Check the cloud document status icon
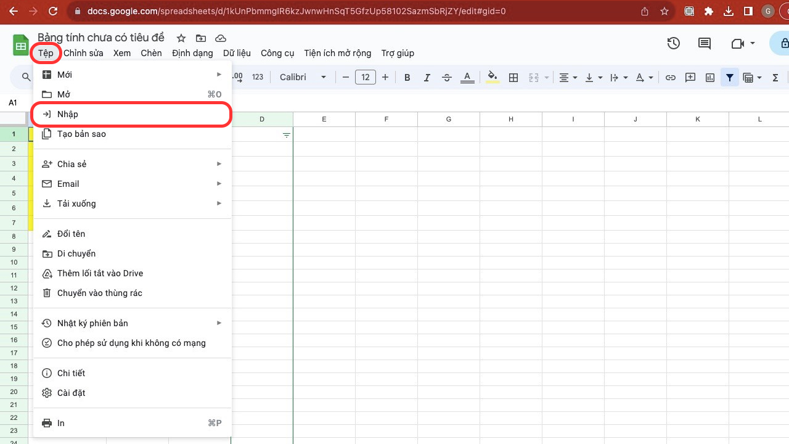The width and height of the screenshot is (789, 444). point(220,38)
